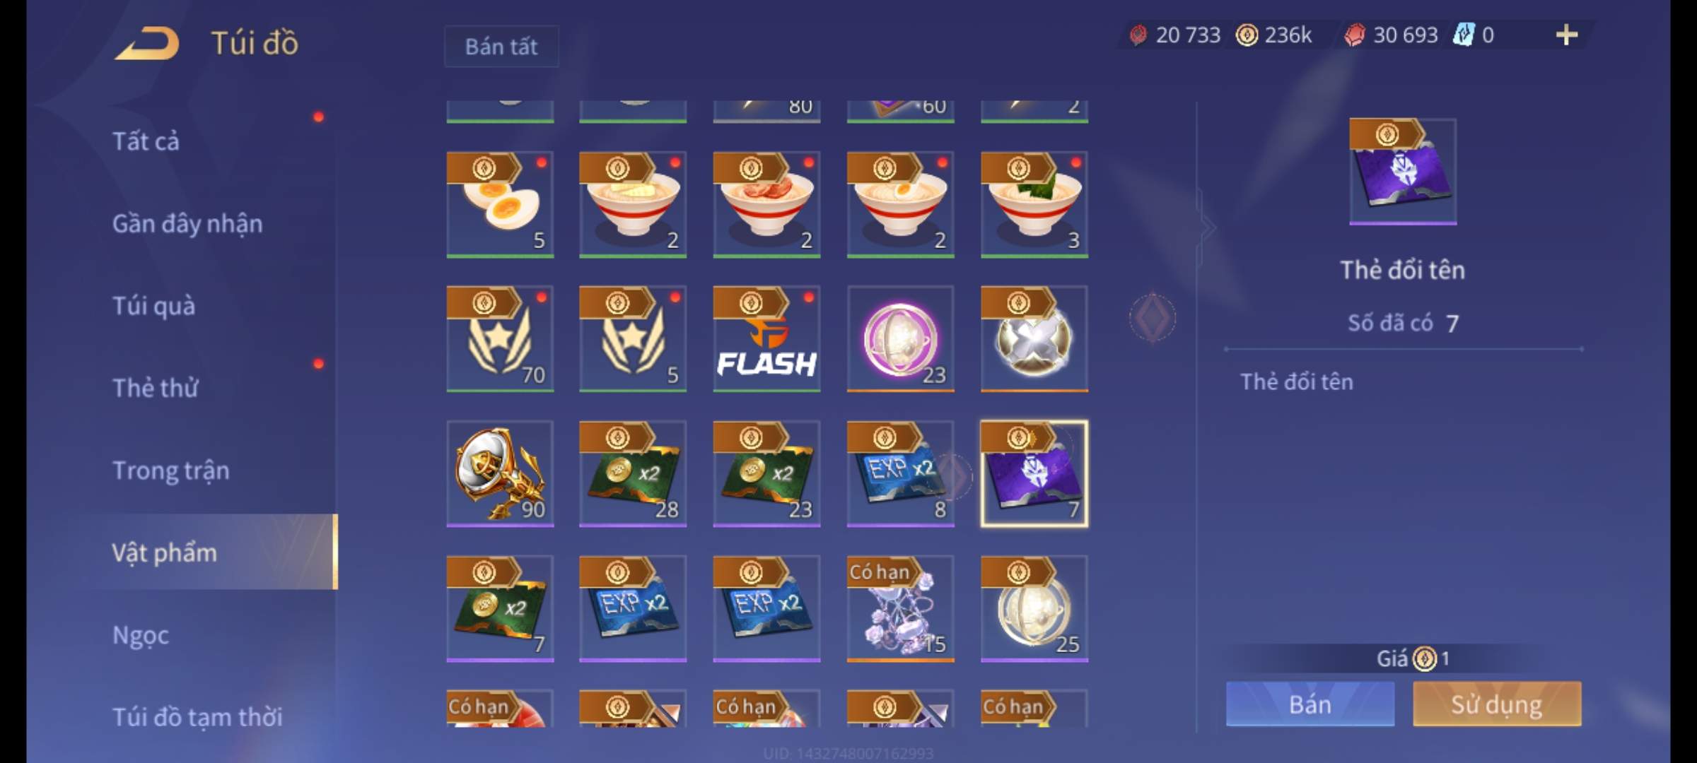
Task: Select the silver X orb item
Action: point(1034,338)
